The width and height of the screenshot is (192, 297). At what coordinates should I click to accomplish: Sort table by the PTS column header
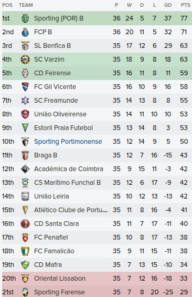[x=185, y=5]
